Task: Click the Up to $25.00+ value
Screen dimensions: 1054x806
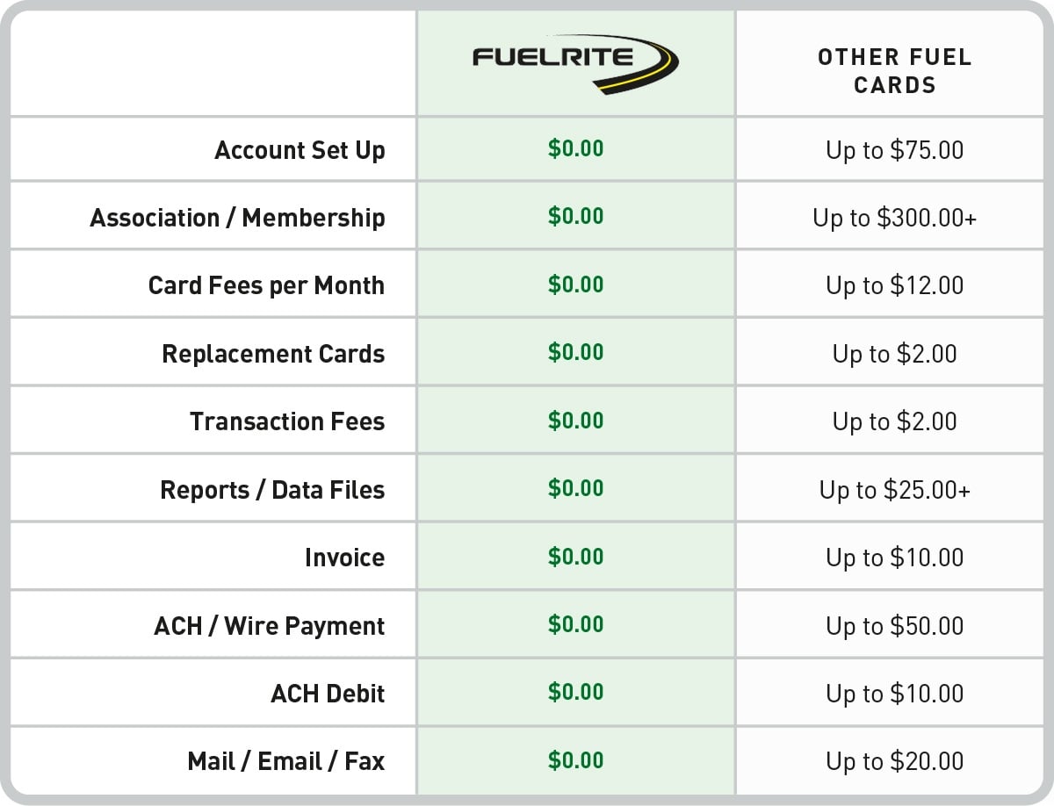Action: (894, 489)
